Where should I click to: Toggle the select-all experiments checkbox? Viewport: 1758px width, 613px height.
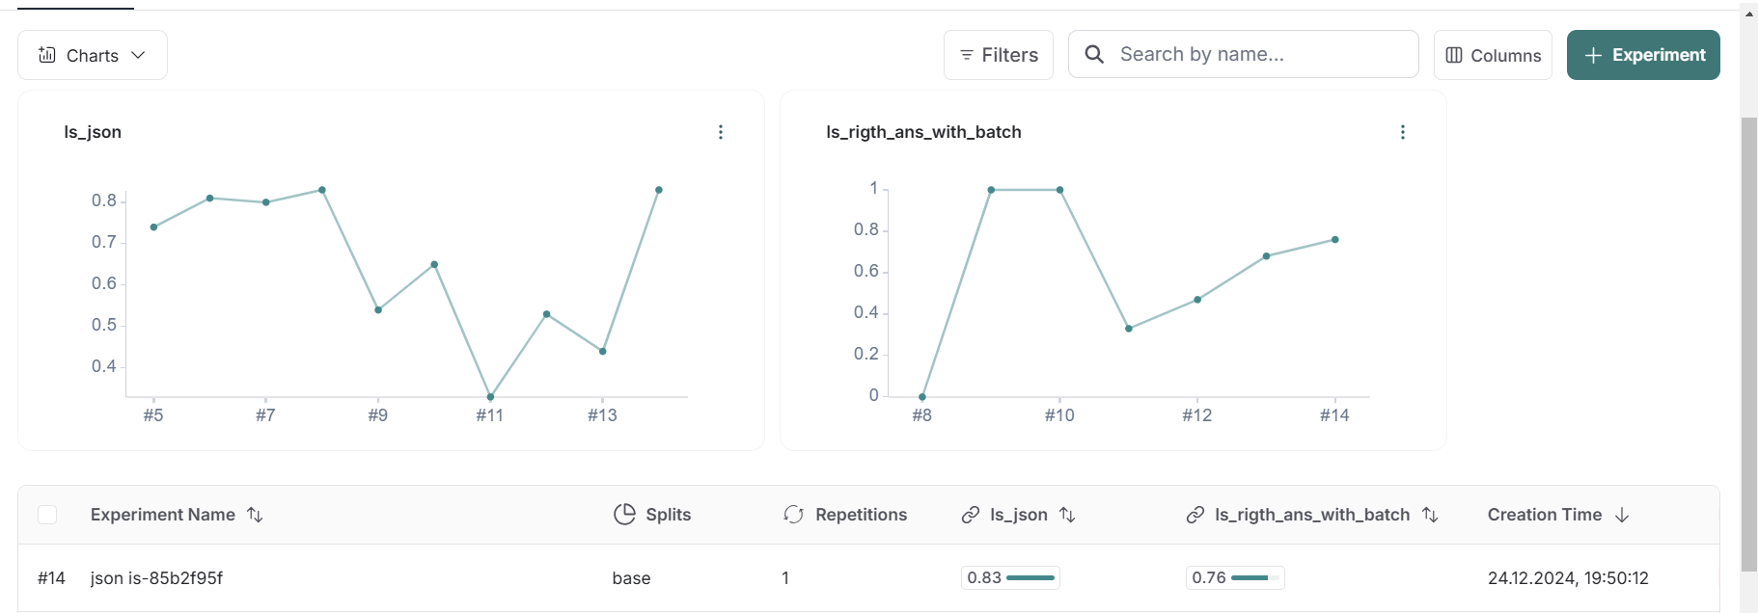point(47,515)
